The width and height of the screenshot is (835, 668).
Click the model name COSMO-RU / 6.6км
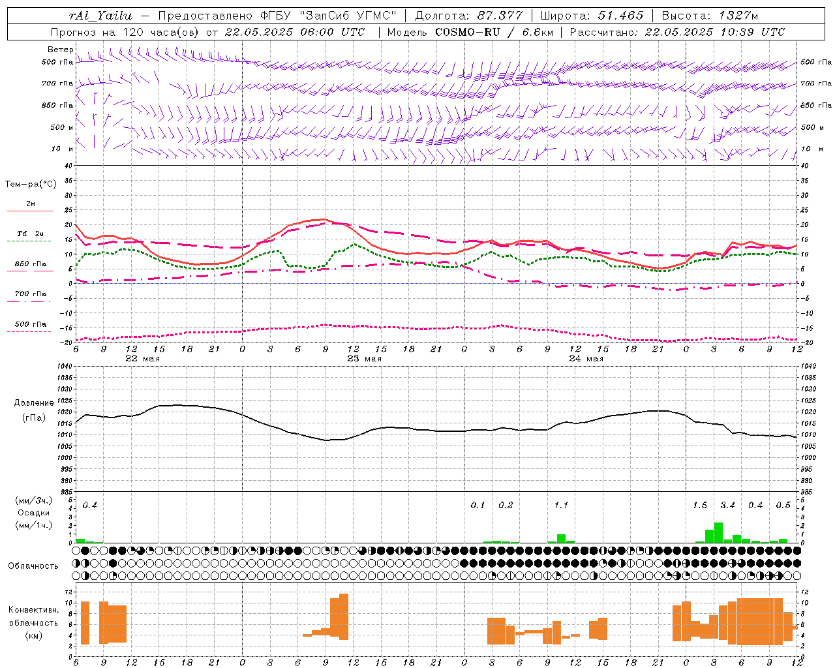click(x=494, y=32)
